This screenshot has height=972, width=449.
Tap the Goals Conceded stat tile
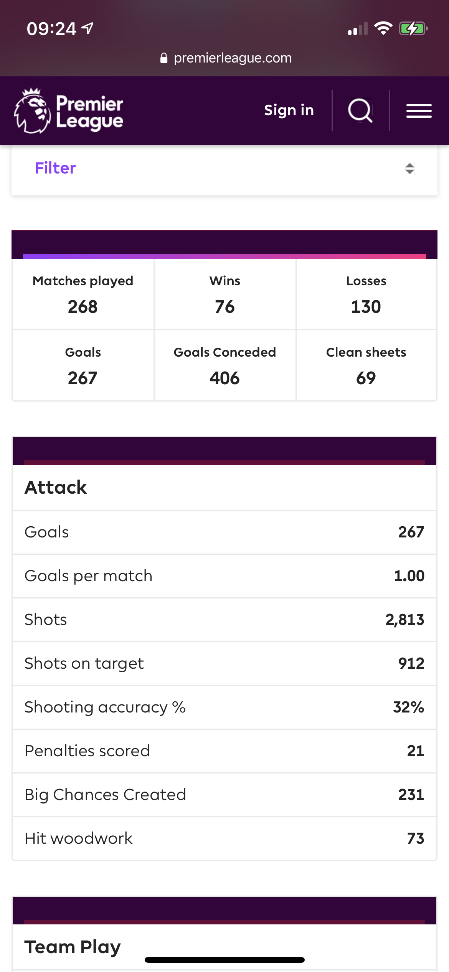(x=225, y=365)
